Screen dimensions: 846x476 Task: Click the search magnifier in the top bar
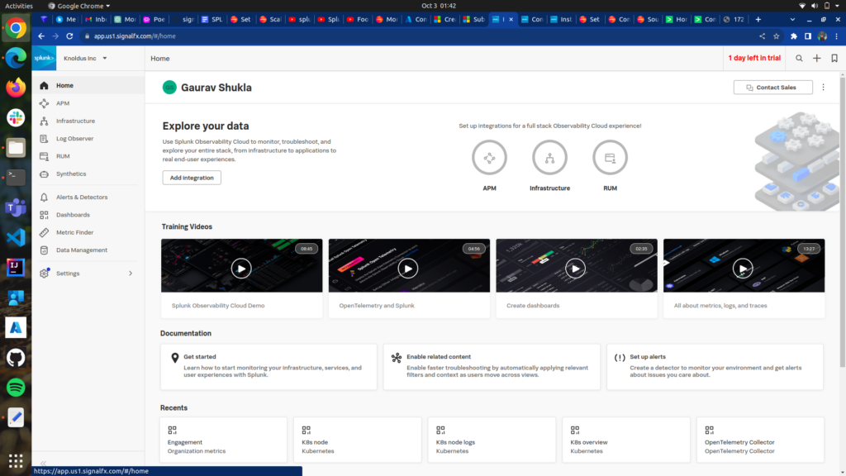tap(798, 58)
